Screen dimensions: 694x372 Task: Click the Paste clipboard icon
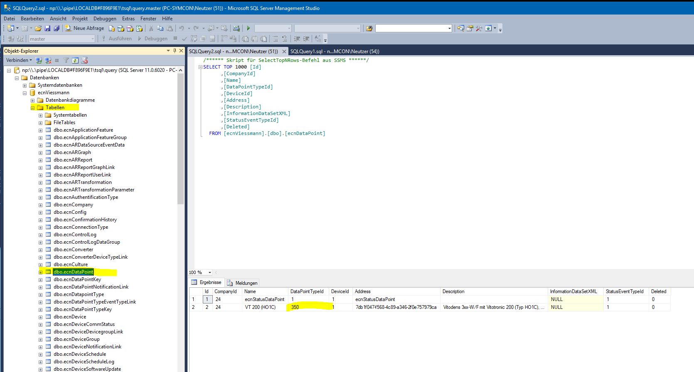tap(170, 28)
